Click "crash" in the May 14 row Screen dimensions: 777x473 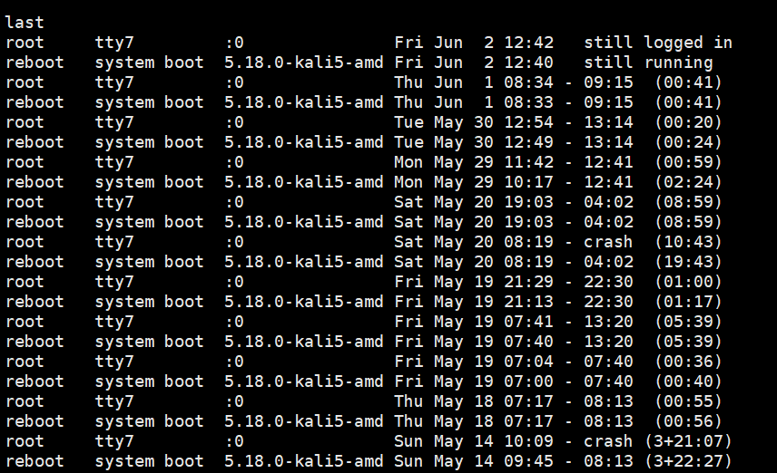[608, 441]
